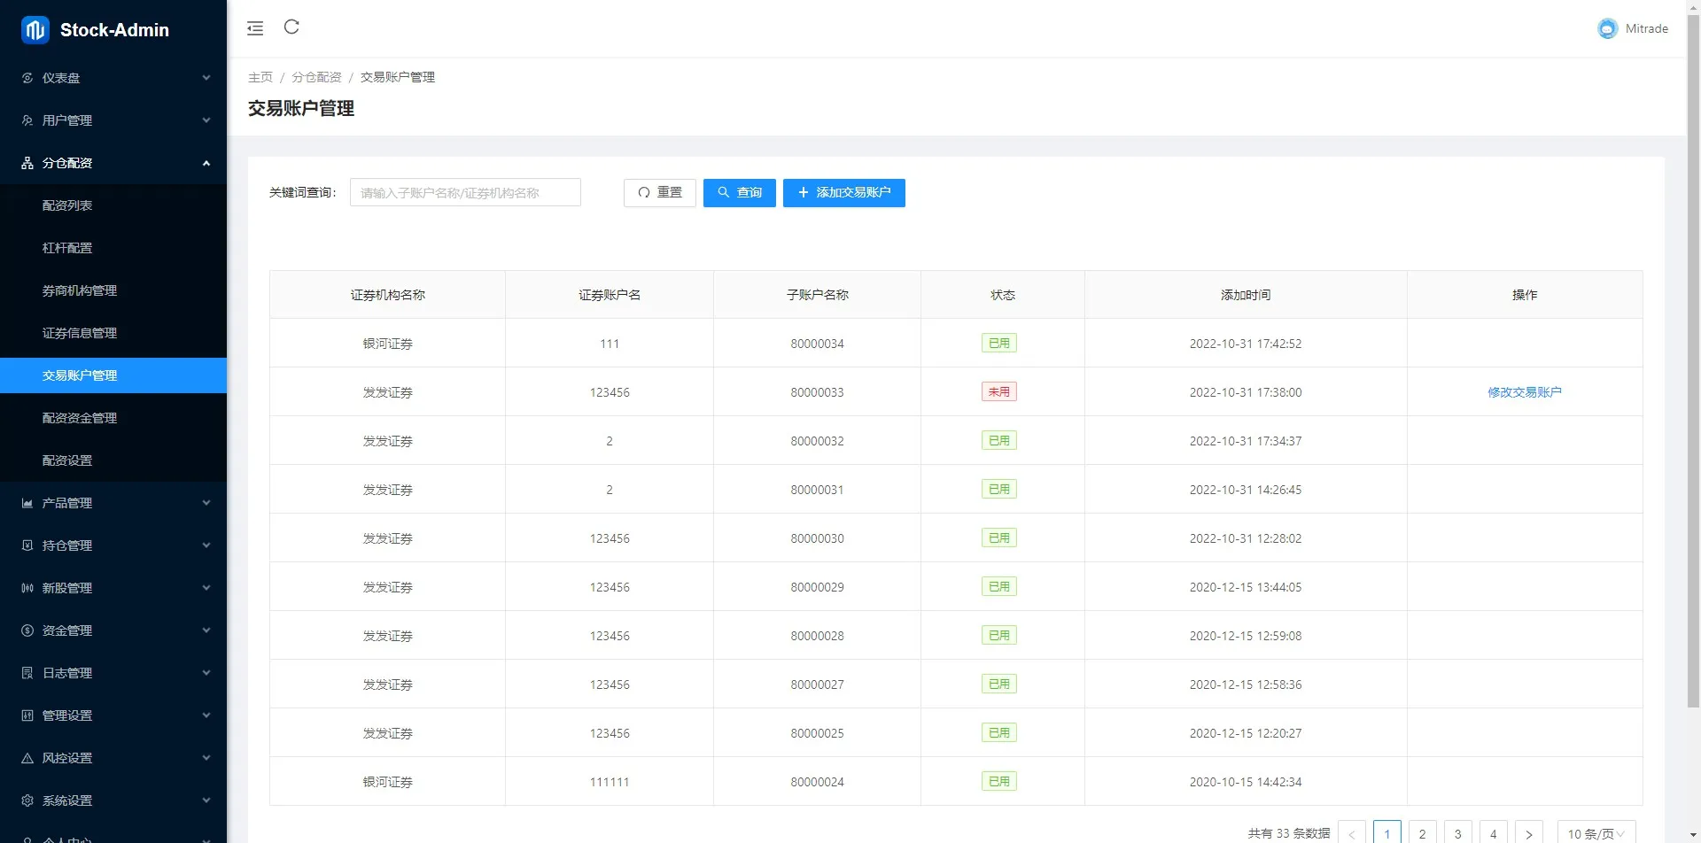The image size is (1701, 843).
Task: Click the 查询 search button
Action: 739,193
